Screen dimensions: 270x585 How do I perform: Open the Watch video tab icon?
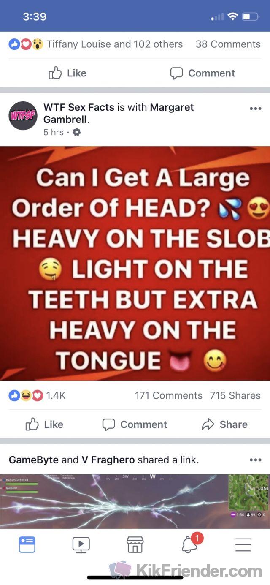81,544
